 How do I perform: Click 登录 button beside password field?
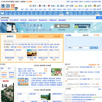coord(92,48)
